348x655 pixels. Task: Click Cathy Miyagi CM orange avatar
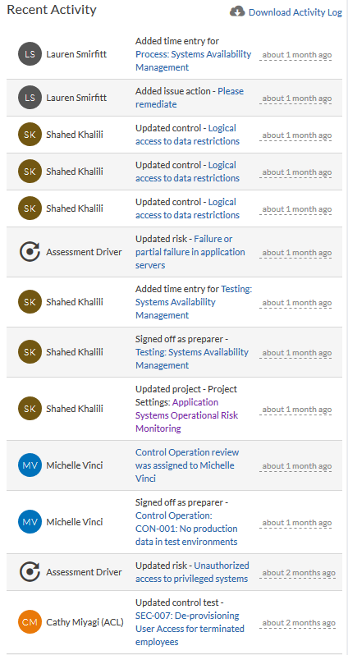click(x=30, y=622)
